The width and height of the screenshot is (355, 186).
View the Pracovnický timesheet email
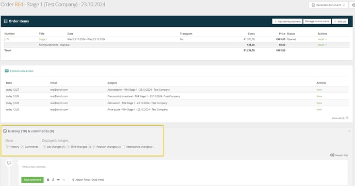point(319,96)
